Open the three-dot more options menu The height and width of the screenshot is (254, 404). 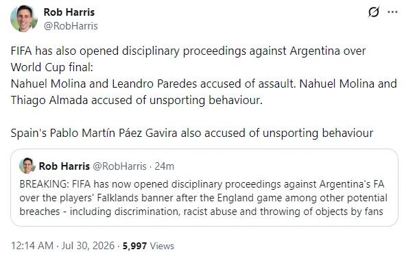tap(392, 12)
